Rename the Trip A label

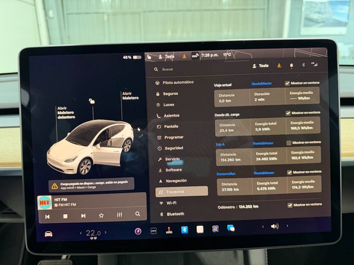click(220, 145)
